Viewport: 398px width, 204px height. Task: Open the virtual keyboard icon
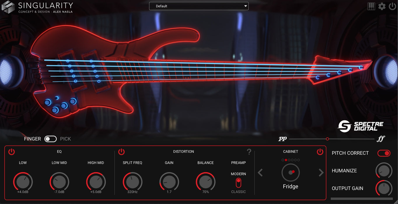tap(371, 6)
